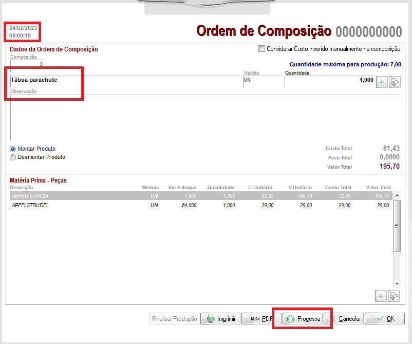Click Cancelar to discard the order

pyautogui.click(x=344, y=319)
